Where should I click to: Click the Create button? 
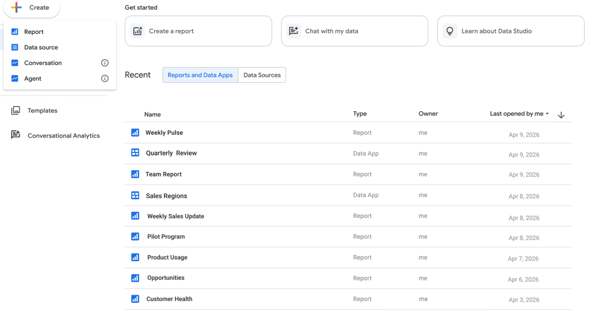pyautogui.click(x=32, y=7)
